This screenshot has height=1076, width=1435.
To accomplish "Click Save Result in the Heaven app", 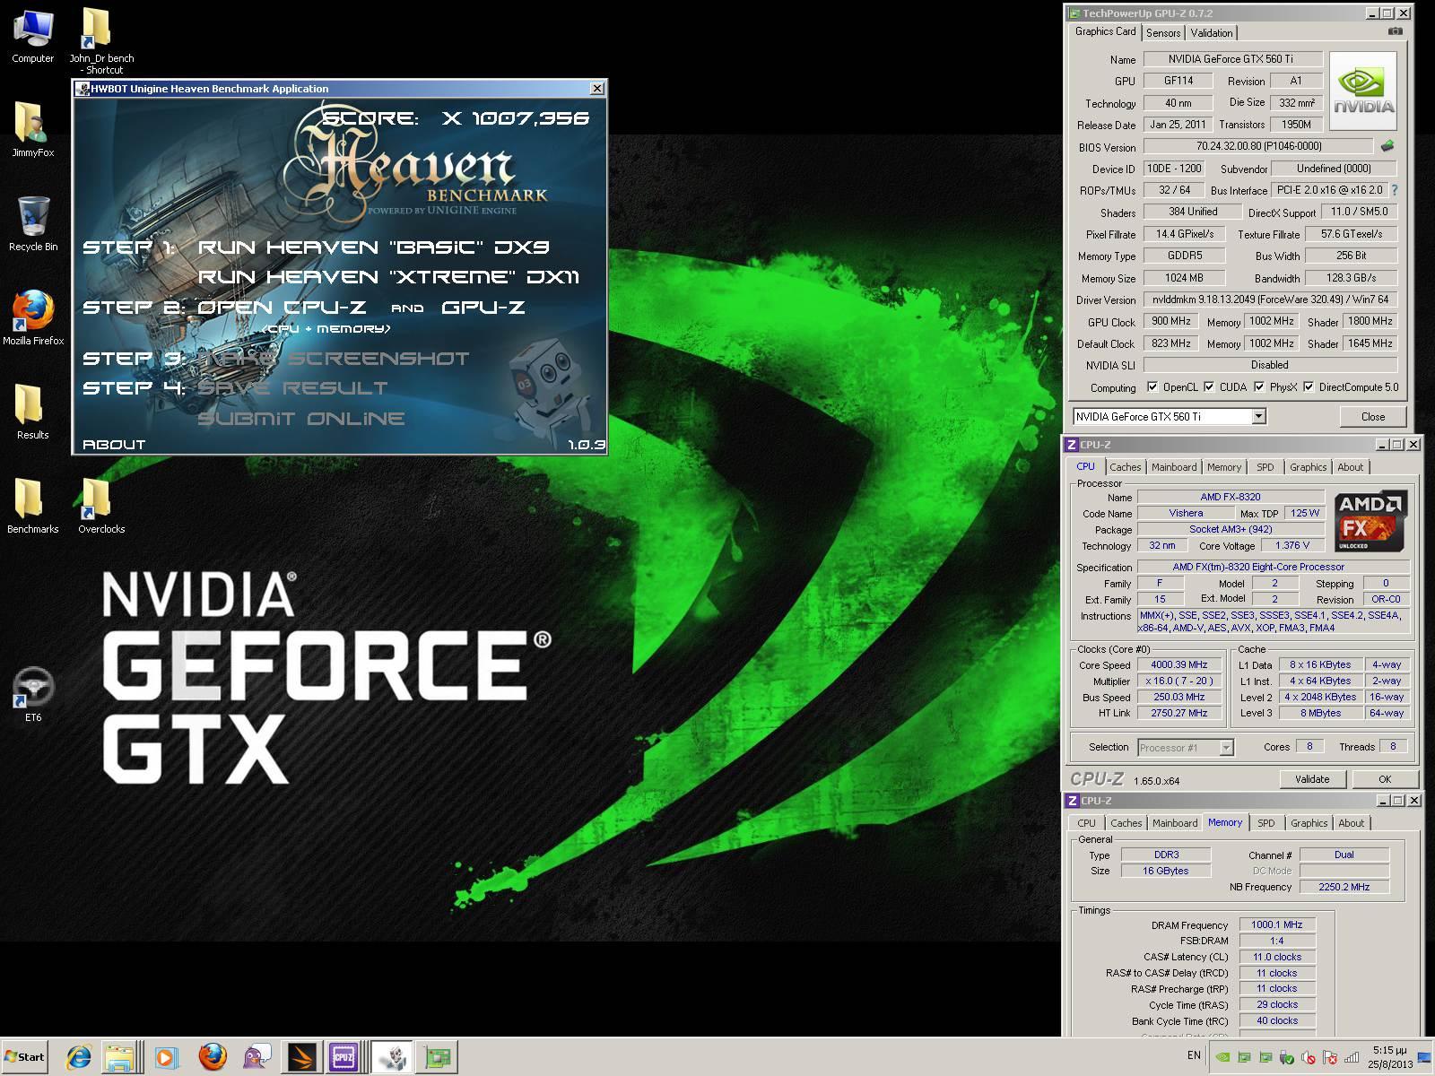I will (292, 388).
